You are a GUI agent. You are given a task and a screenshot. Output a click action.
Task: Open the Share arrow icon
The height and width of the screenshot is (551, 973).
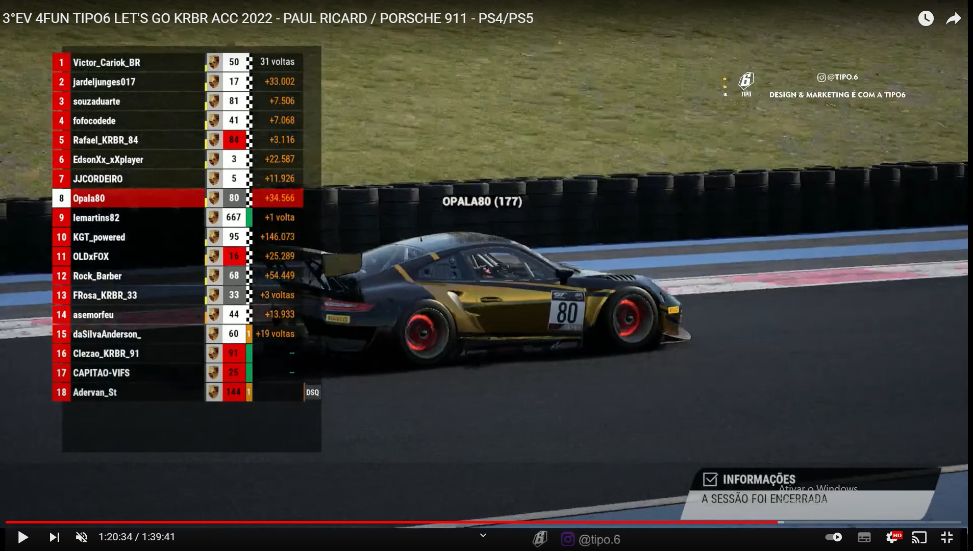click(x=954, y=19)
